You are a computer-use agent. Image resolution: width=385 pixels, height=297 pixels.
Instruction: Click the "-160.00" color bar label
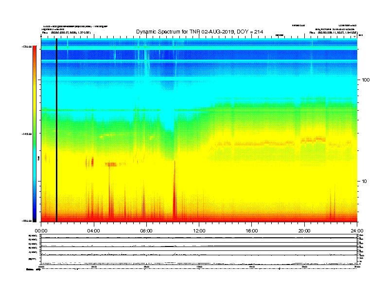click(x=27, y=221)
